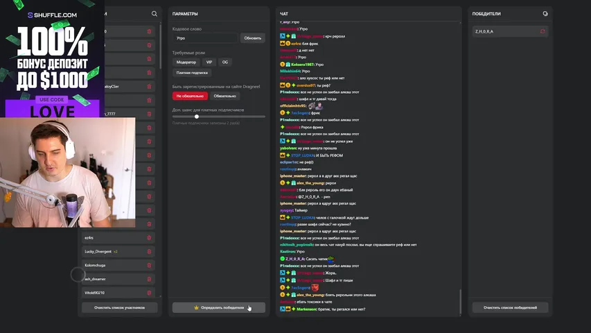The width and height of the screenshot is (591, 333).
Task: Remove Lucky_Divergent using the trash icon
Action: click(x=149, y=252)
